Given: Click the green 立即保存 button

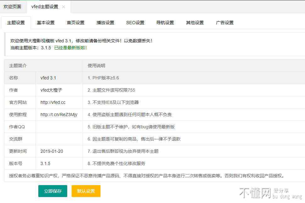Looking at the screenshot, I should (x=53, y=191).
